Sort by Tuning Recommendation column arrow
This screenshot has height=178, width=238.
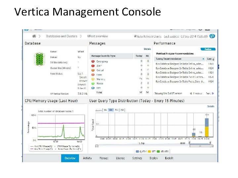click(x=203, y=59)
